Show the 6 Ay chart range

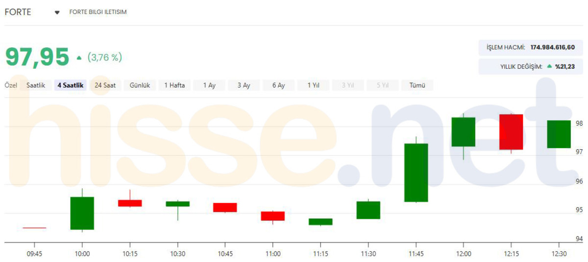(279, 85)
